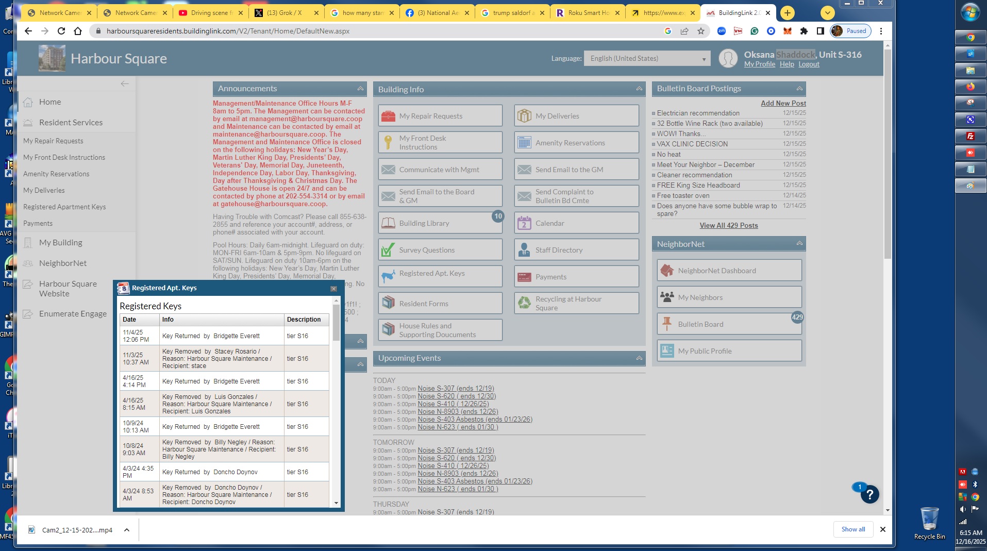Open My Repair Requests toolbox icon
987x551 pixels.
[x=388, y=116]
